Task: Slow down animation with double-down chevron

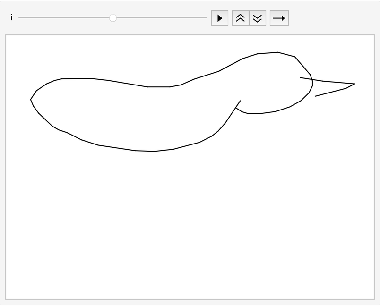Action: click(258, 18)
